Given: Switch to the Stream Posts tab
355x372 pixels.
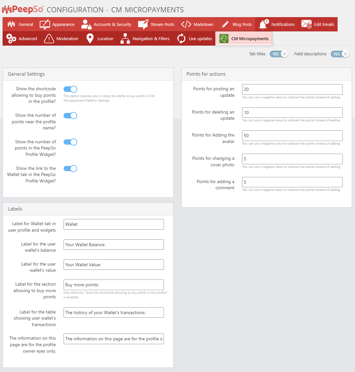Looking at the screenshot, I should coord(156,24).
